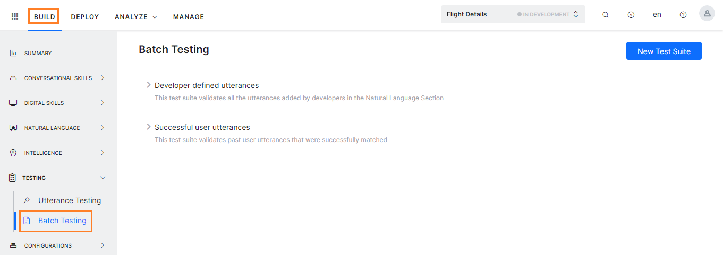
Task: Switch to the Manage tab
Action: (189, 17)
